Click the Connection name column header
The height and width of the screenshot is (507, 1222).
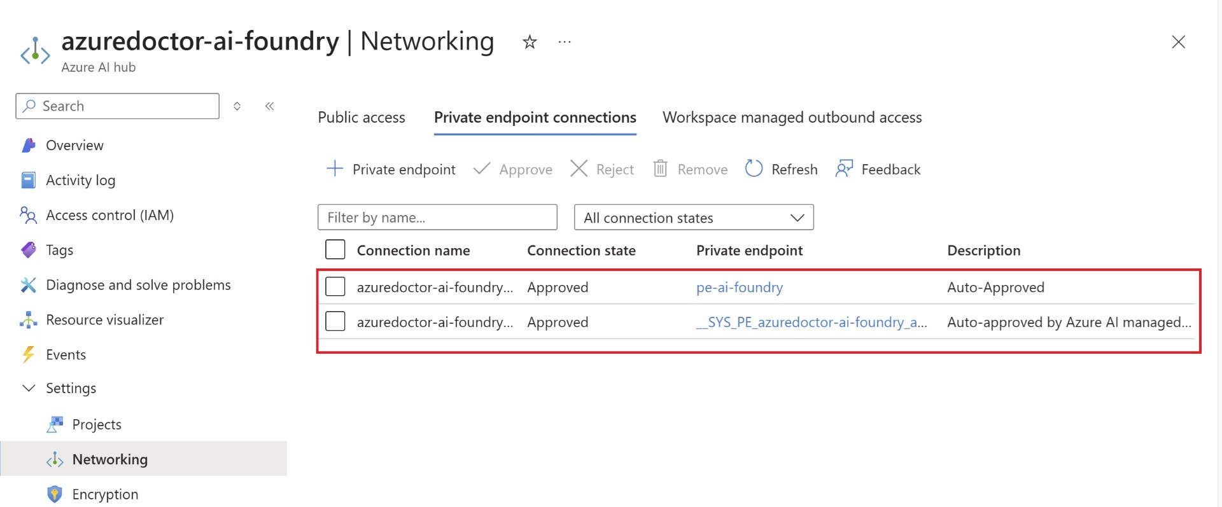tap(414, 251)
